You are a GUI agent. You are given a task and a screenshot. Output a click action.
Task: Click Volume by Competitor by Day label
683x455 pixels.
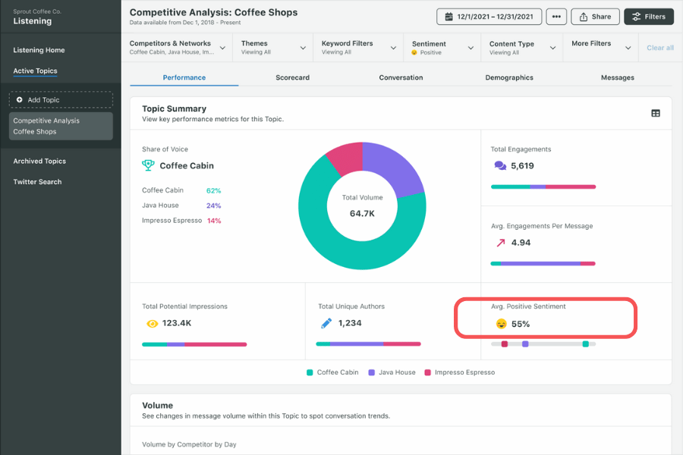click(189, 444)
